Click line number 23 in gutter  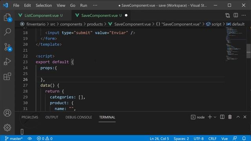(x=25, y=62)
